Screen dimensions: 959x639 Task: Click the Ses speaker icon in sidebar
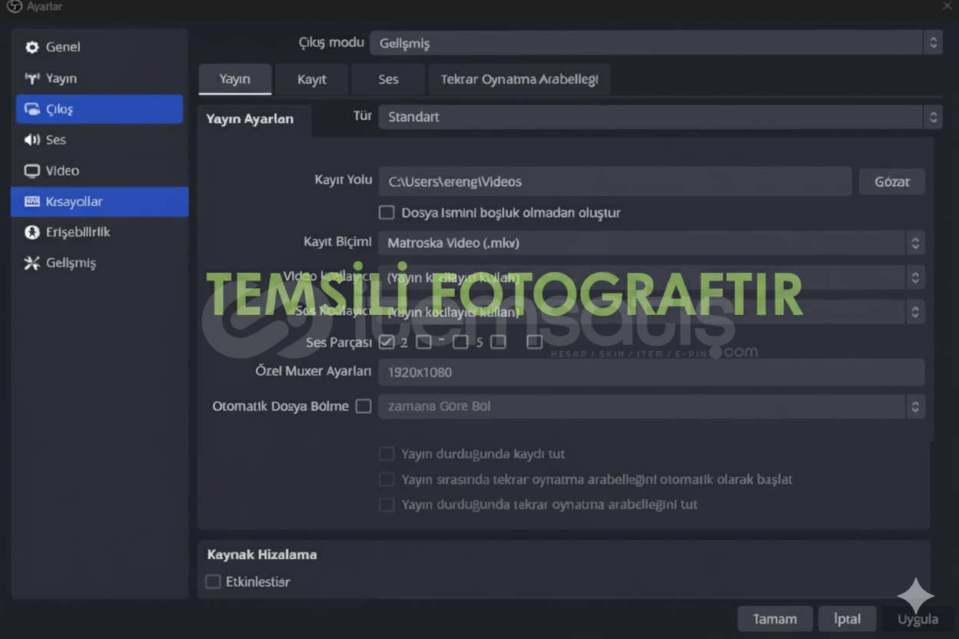(x=32, y=140)
